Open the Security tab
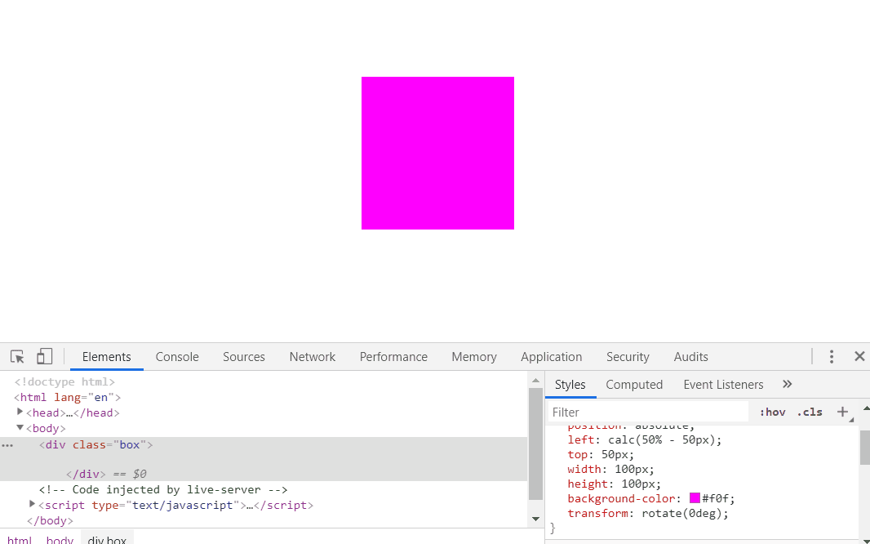The image size is (870, 544). (x=628, y=356)
